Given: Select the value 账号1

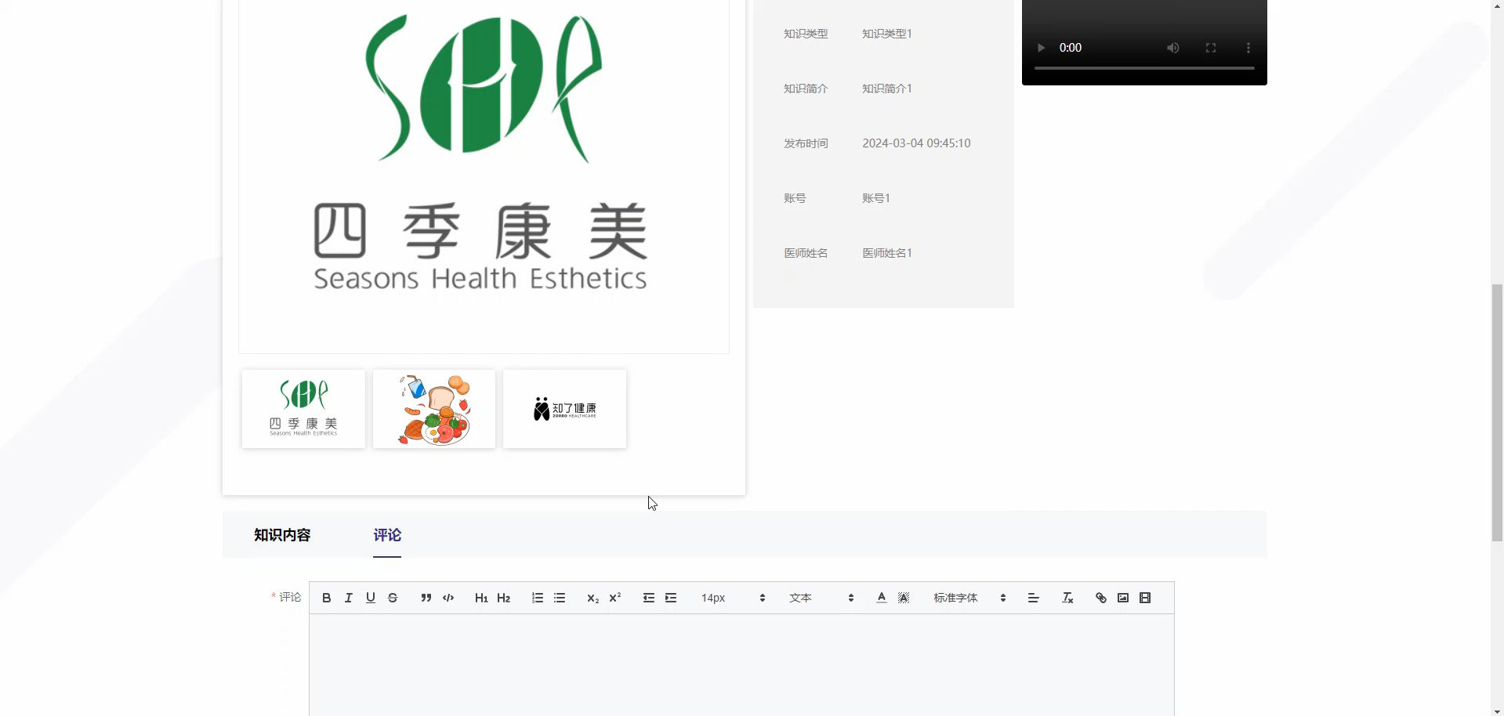Looking at the screenshot, I should (875, 198).
